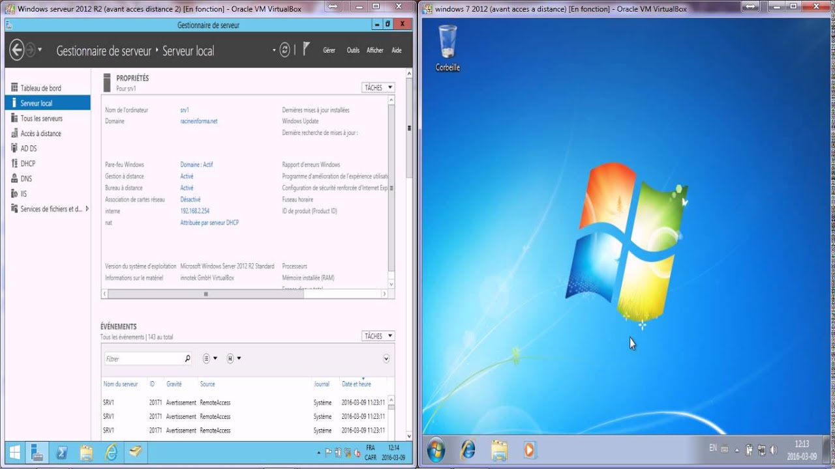835x469 pixels.
Task: Open the TÂCHES dropdown in Événements section
Action: (378, 336)
